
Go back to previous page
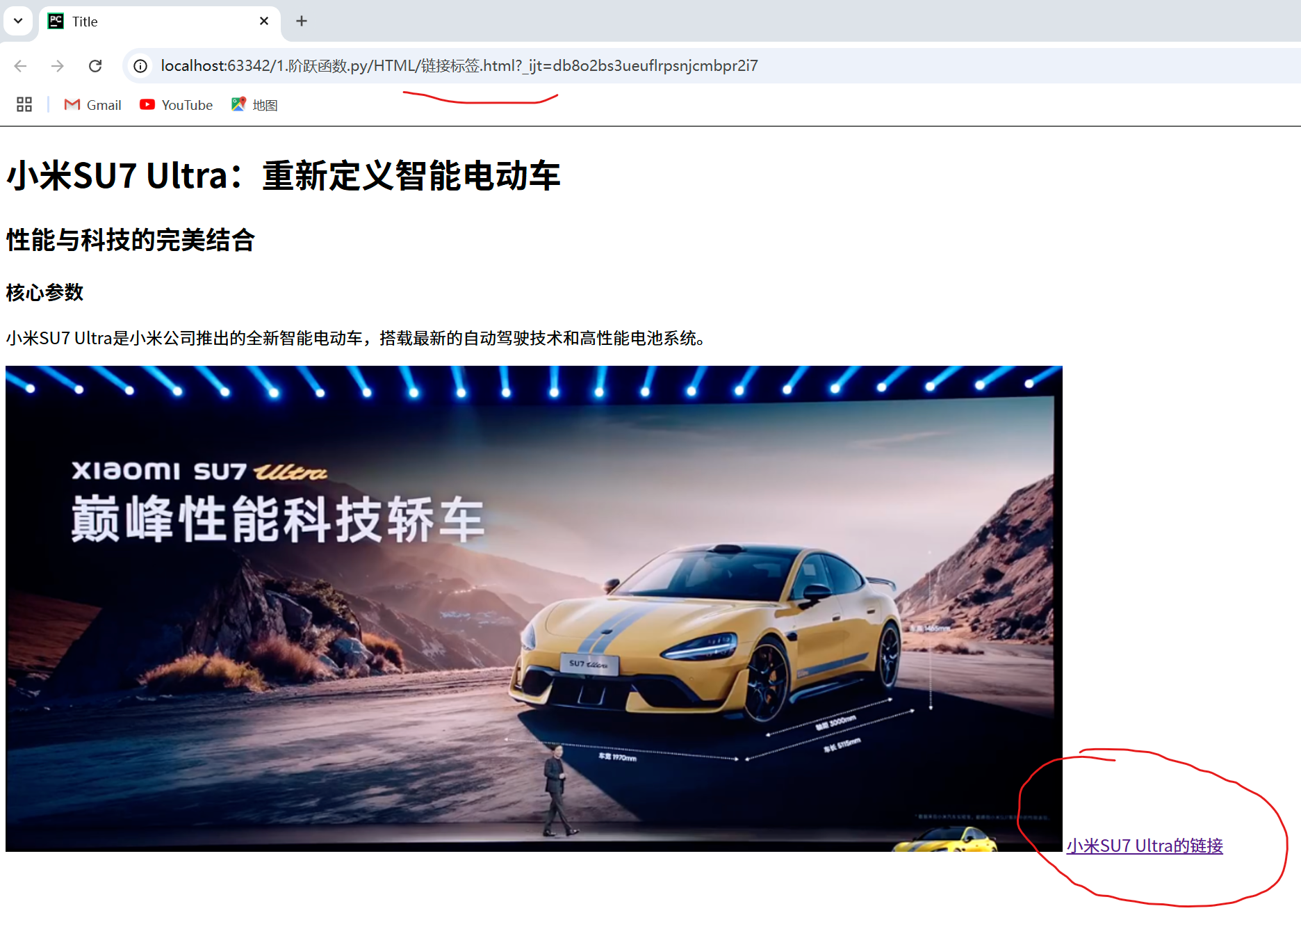[21, 66]
